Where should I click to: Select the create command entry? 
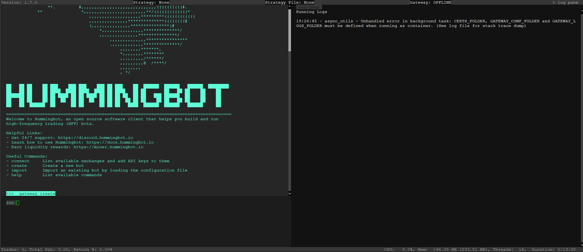[x=19, y=165]
